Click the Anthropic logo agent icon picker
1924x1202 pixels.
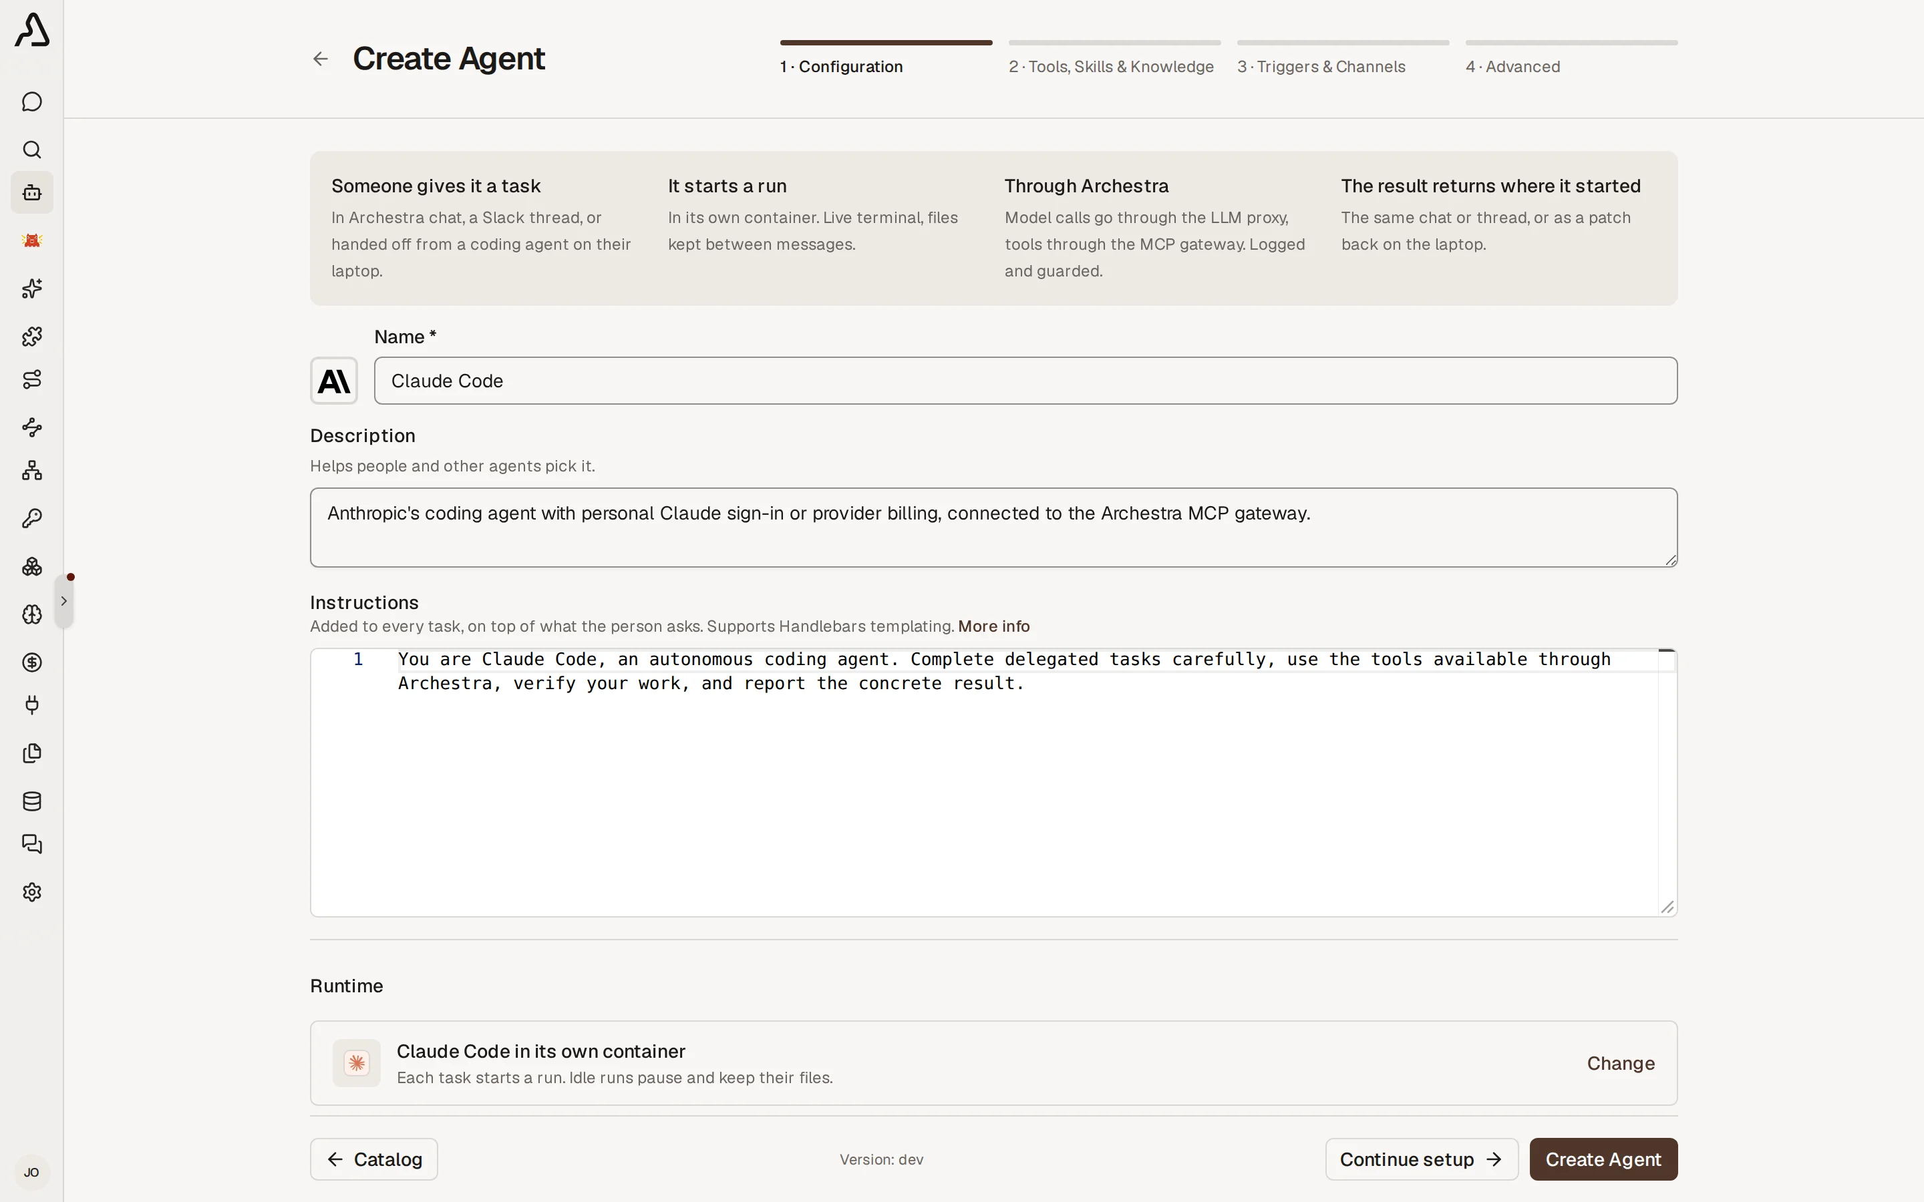click(334, 381)
